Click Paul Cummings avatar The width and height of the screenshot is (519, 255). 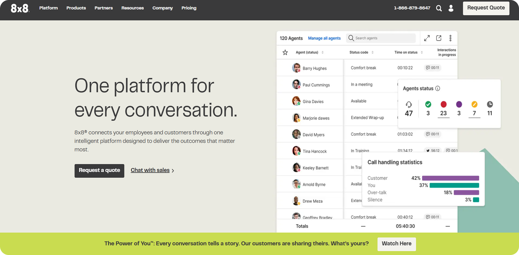pyautogui.click(x=296, y=84)
